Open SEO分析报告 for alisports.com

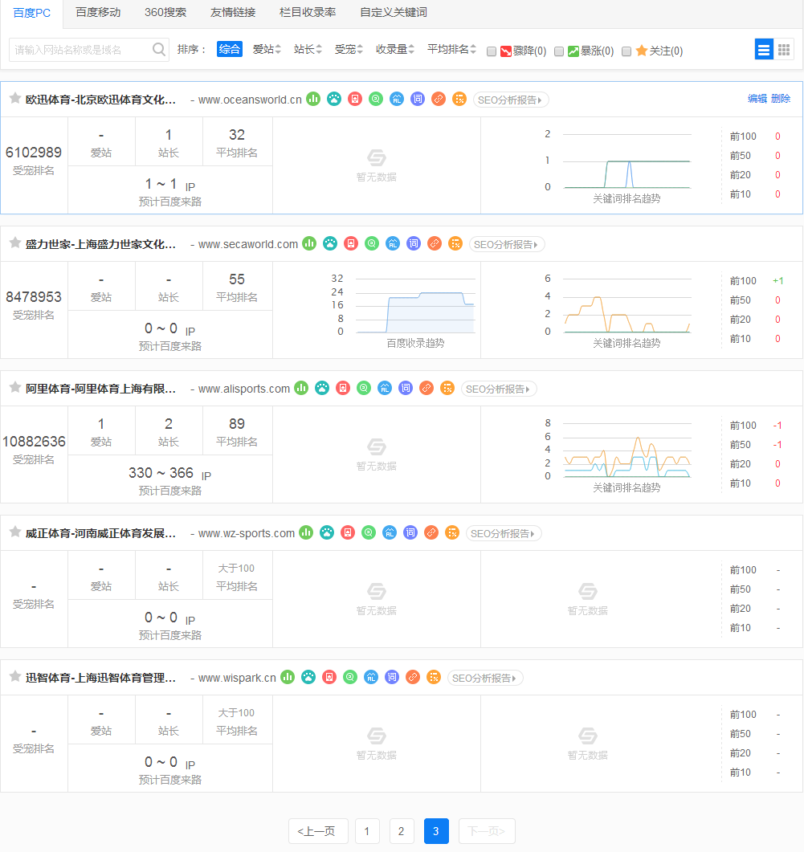(499, 389)
